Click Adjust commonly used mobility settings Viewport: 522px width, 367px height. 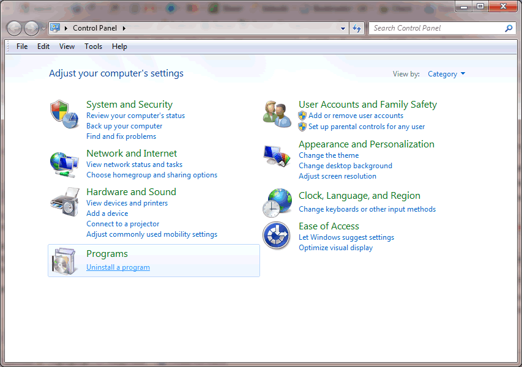[x=152, y=234]
